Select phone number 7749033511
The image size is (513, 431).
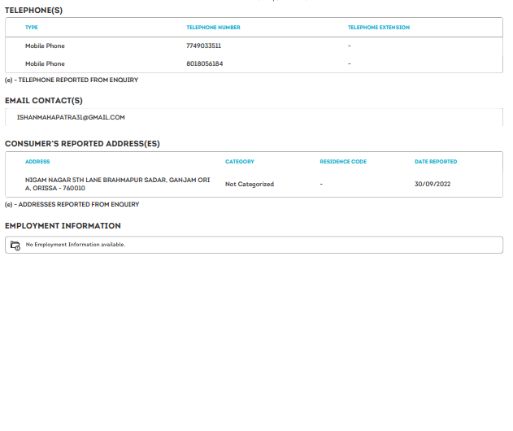coord(203,46)
